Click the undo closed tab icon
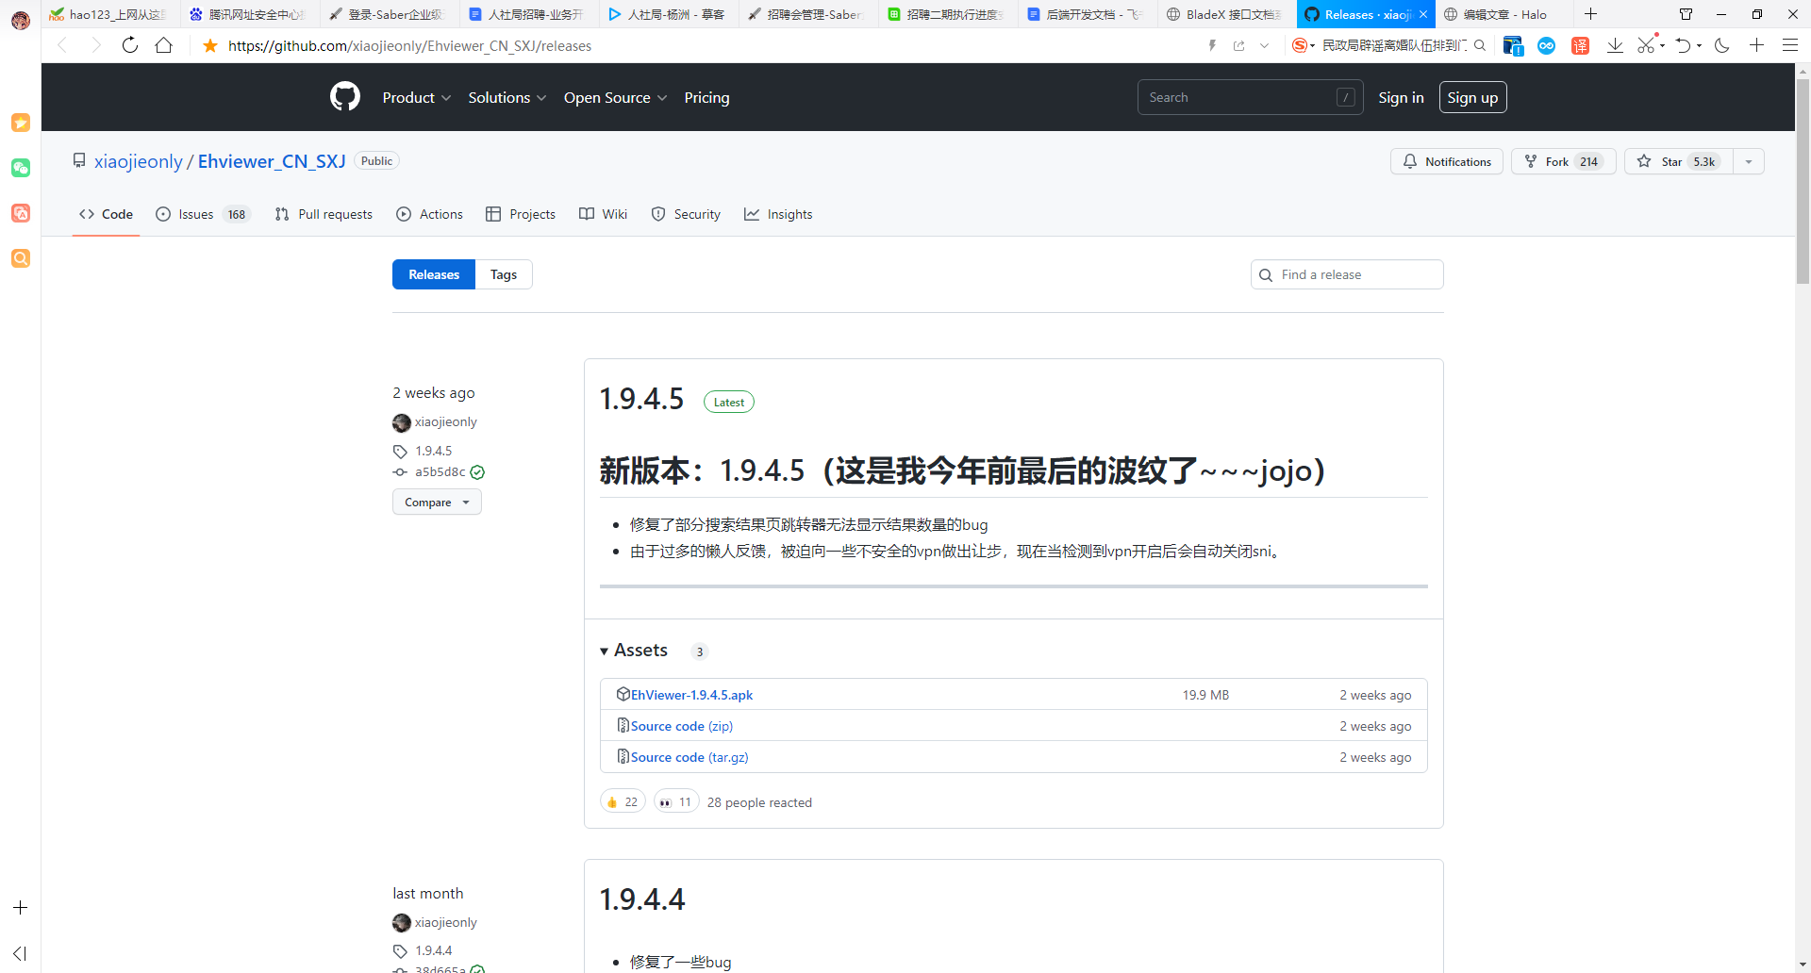This screenshot has height=973, width=1811. (1683, 45)
